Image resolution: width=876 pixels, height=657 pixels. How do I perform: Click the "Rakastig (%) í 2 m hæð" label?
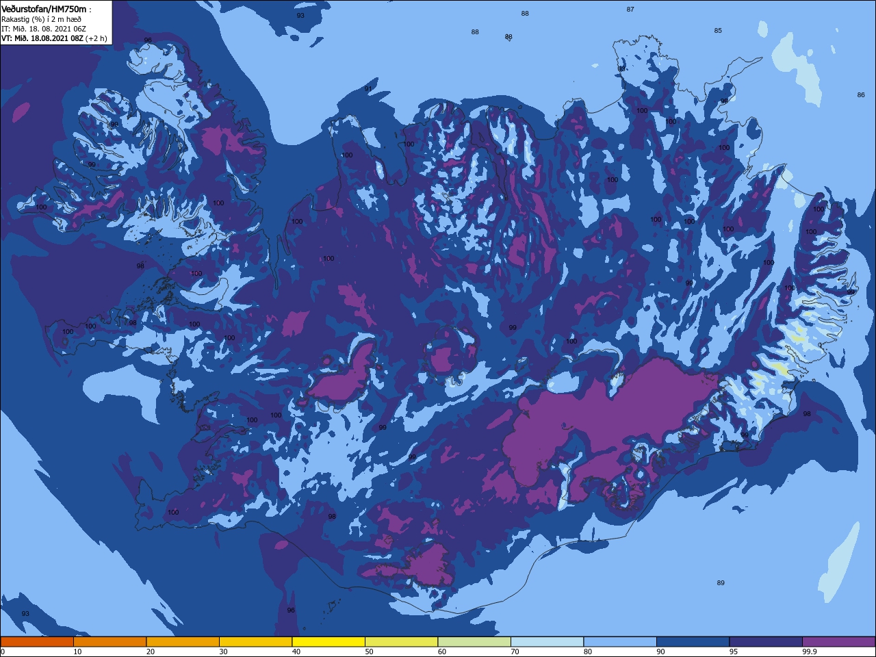coord(41,19)
